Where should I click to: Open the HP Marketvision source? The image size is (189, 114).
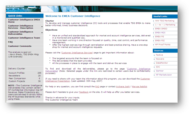[x=163, y=74]
